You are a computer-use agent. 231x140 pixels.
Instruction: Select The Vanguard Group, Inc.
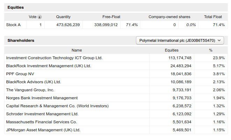pyautogui.click(x=30, y=90)
